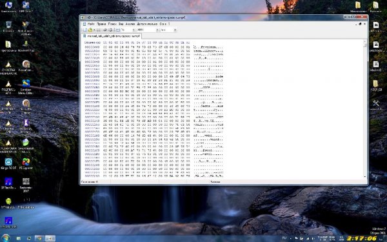Click the vertical scrollbar down arrow in HxD
Image resolution: width=387 pixels, height=242 pixels.
(x=365, y=177)
